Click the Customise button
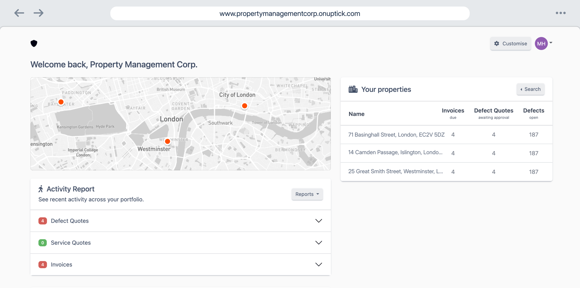 pyautogui.click(x=510, y=44)
